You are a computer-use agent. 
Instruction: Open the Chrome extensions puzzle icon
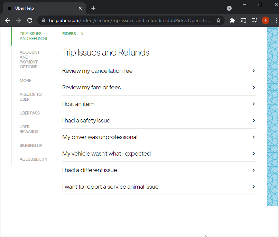click(x=232, y=20)
